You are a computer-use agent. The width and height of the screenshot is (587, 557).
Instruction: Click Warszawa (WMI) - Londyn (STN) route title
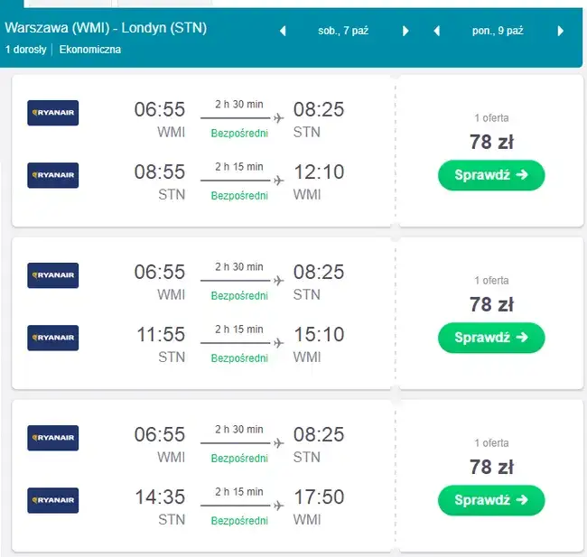point(106,28)
